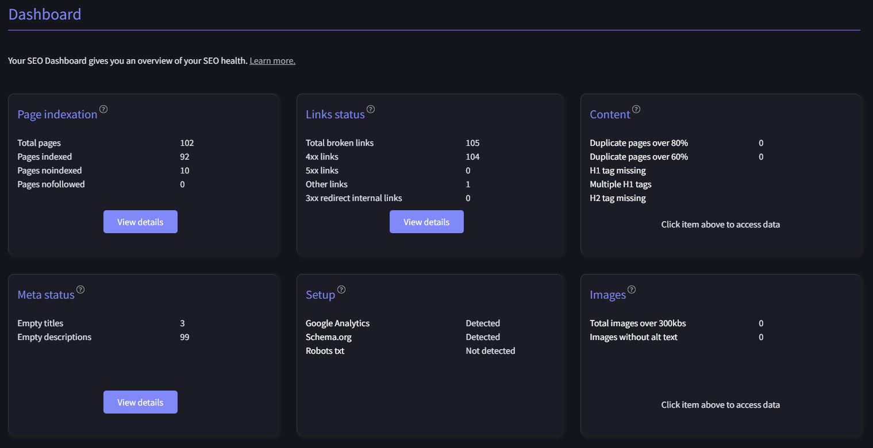Open help icon next to Links status
Image resolution: width=873 pixels, height=448 pixels.
click(x=371, y=109)
